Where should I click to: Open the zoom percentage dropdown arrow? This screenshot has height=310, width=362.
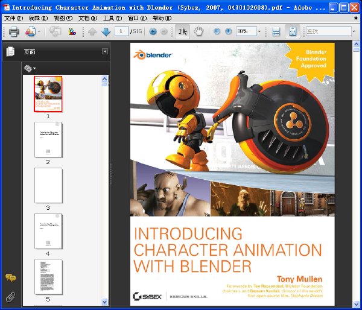point(259,31)
